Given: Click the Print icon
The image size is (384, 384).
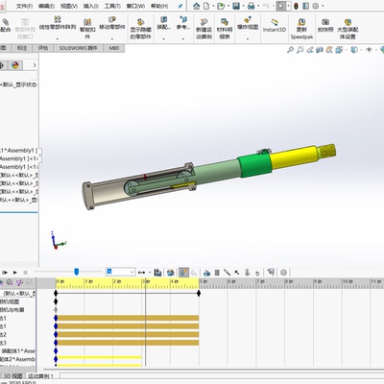Looking at the screenshot, I should tap(252, 6).
